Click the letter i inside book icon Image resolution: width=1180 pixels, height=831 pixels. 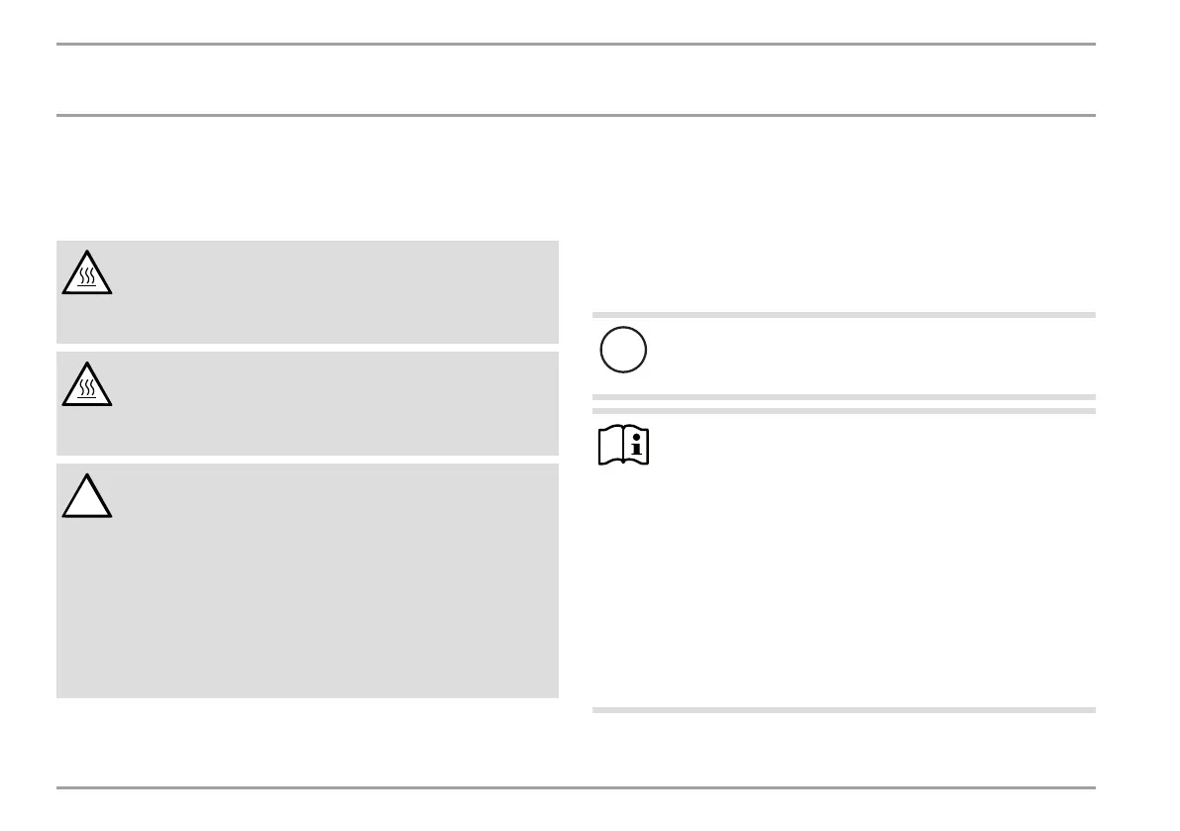pyautogui.click(x=637, y=445)
